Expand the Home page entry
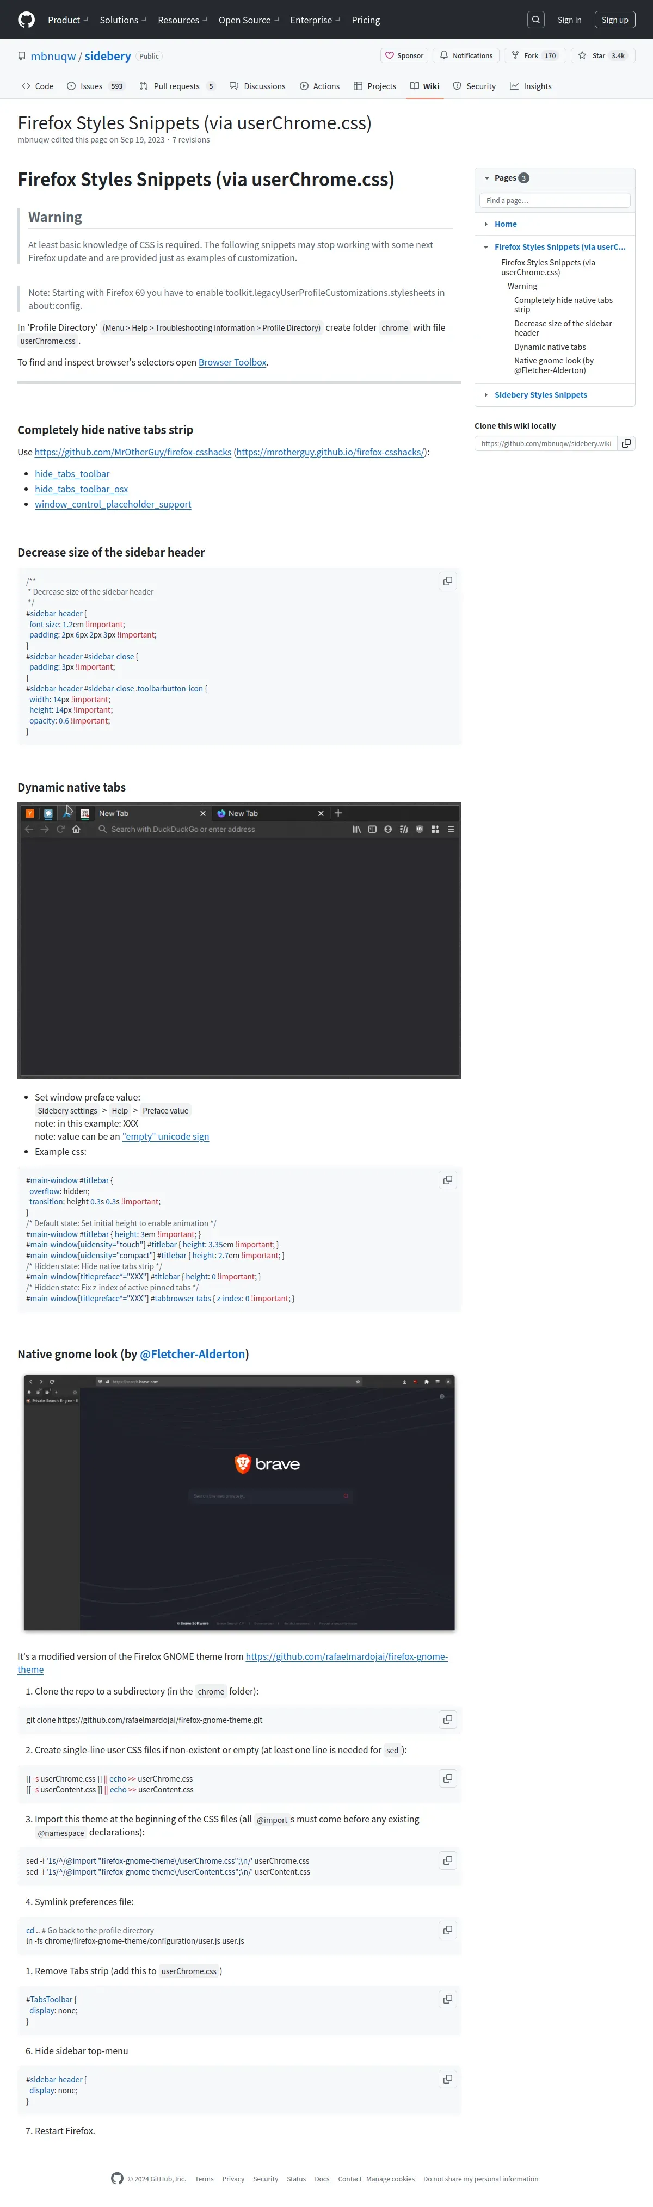The width and height of the screenshot is (653, 2207). coord(486,225)
